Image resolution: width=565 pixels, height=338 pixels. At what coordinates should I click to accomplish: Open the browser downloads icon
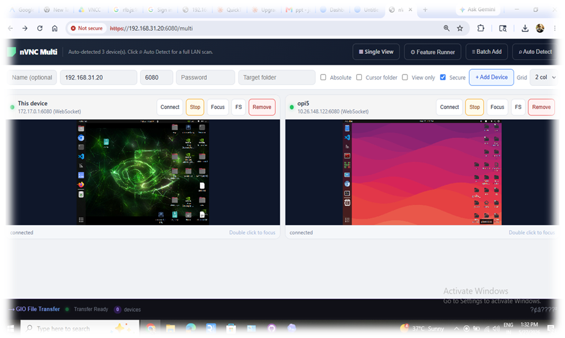[x=525, y=28]
